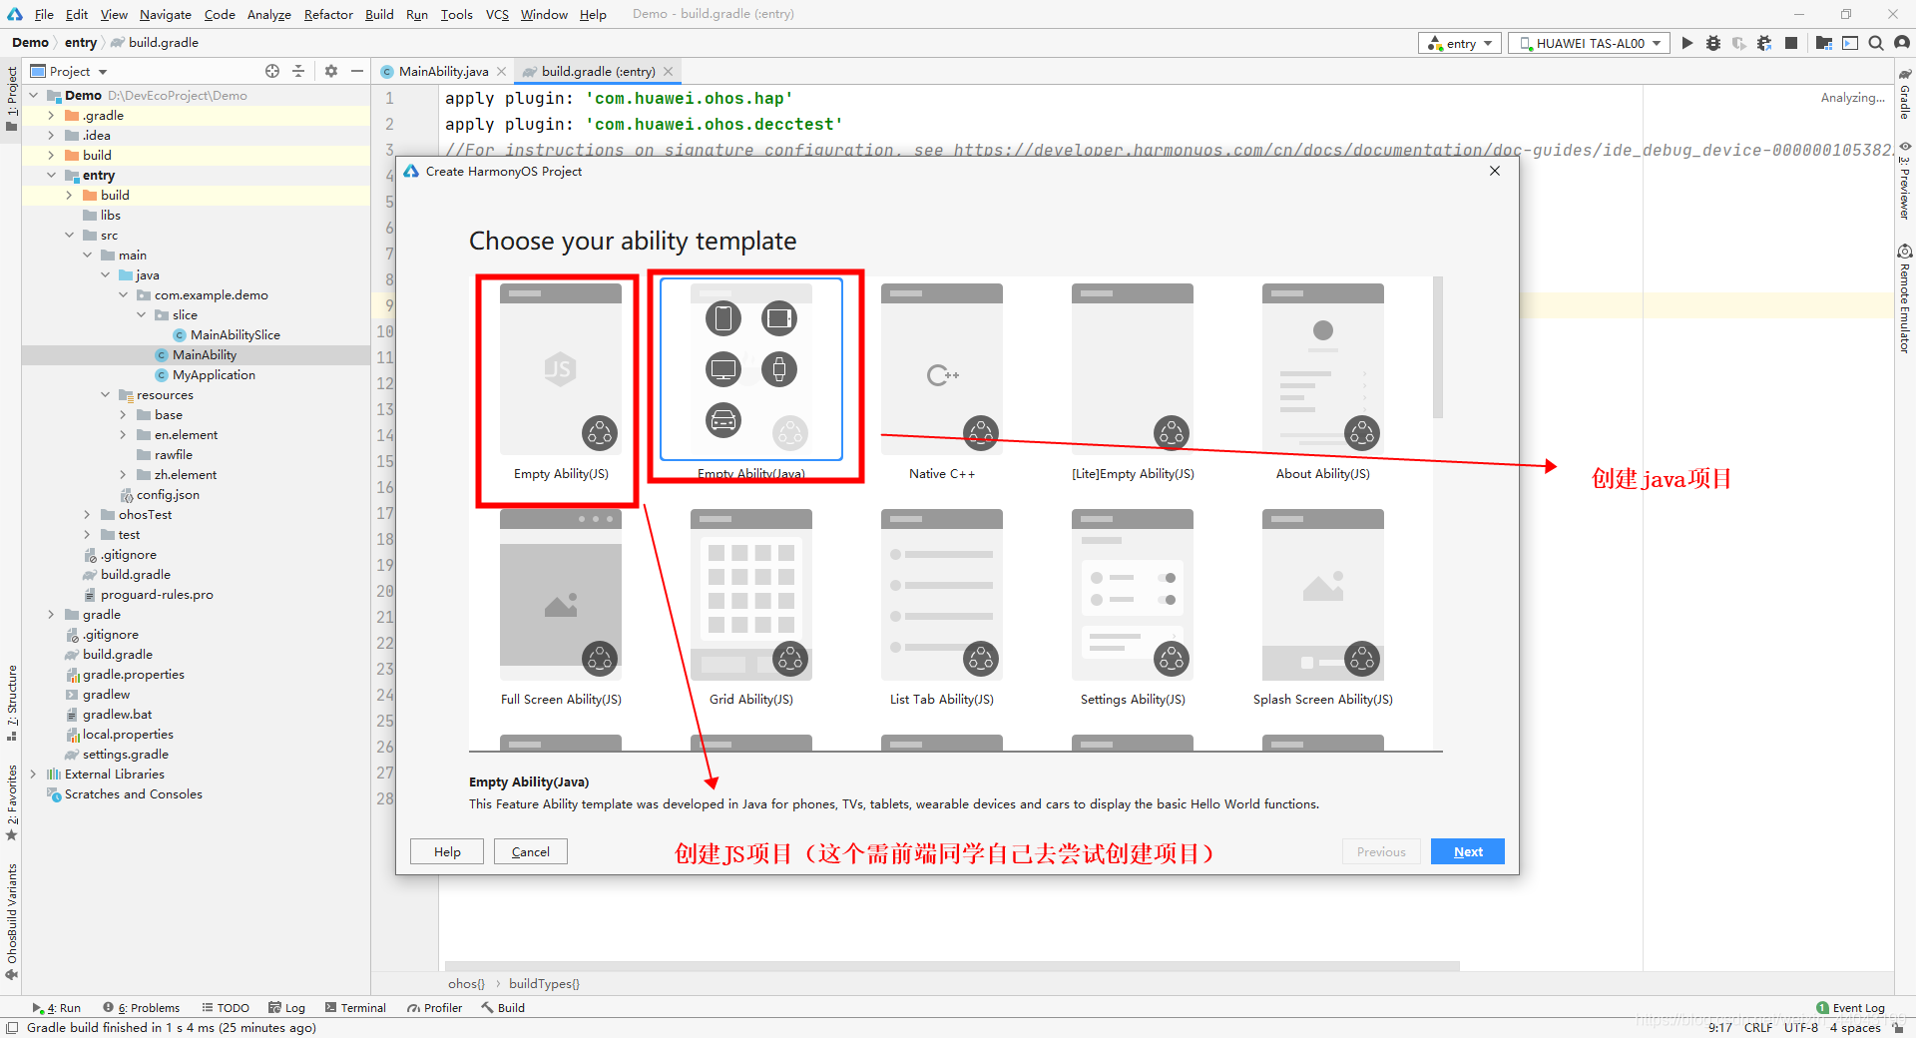Open the entry run configuration dropdown
Viewport: 1916px width, 1038px height.
pos(1460,43)
